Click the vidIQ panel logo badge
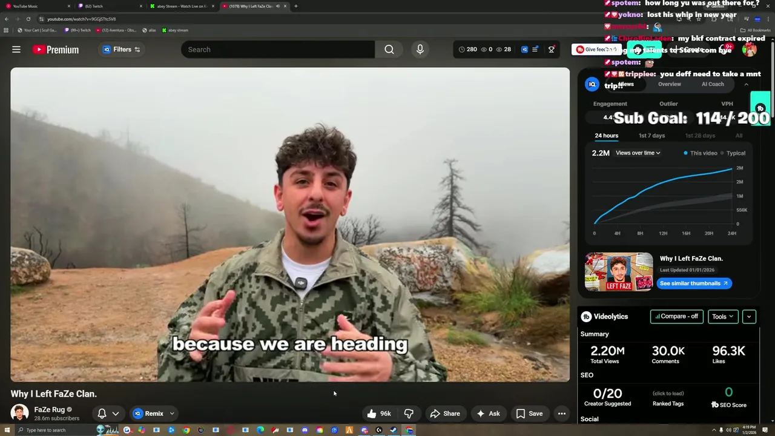The image size is (775, 436). tap(592, 84)
